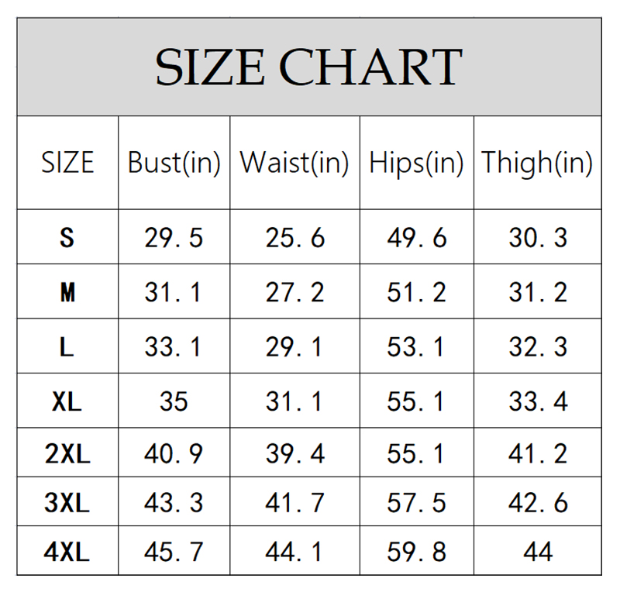
Task: Click the L size row label
Action: point(67,346)
